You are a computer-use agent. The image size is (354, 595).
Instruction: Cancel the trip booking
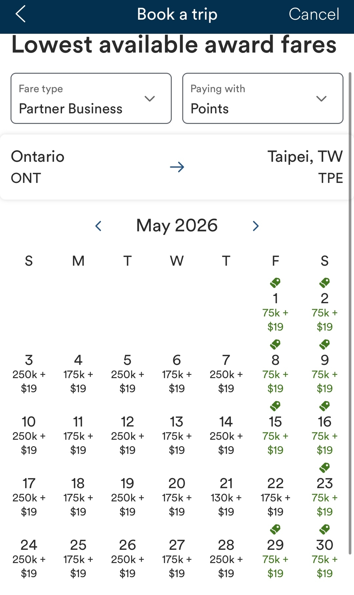(314, 14)
